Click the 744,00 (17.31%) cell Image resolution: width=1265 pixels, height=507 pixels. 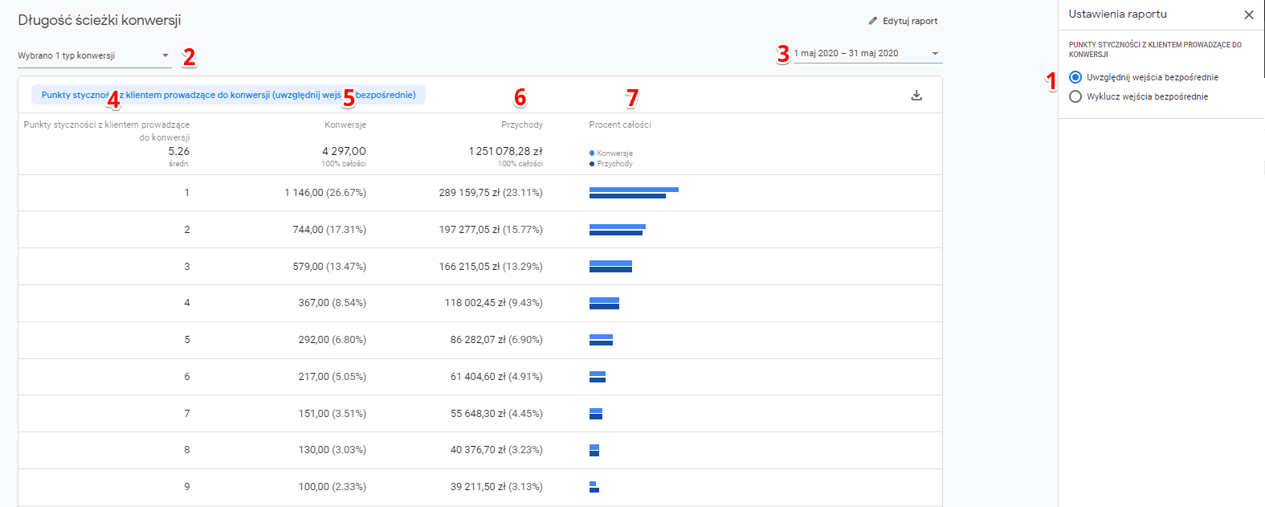(x=329, y=230)
